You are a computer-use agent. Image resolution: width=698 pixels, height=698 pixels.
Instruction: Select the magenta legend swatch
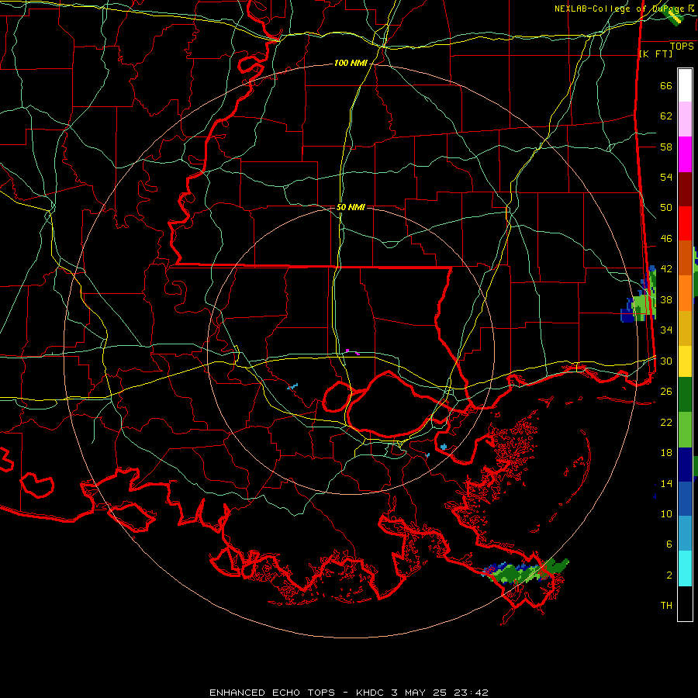685,154
